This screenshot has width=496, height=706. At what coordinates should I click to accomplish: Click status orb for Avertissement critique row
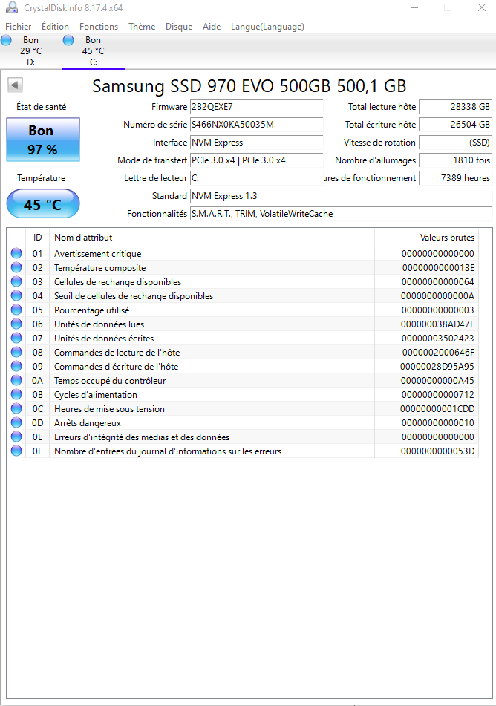pos(16,253)
